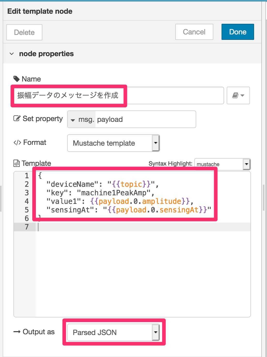Open the book icon dropdown beside Name field
The width and height of the screenshot is (267, 357).
238,95
